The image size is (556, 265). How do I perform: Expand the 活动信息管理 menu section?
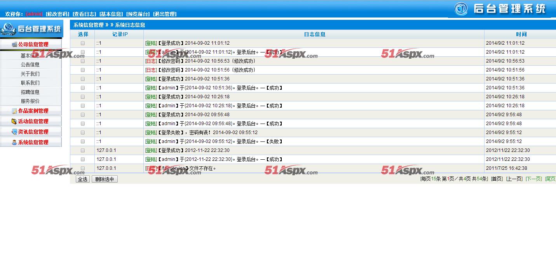[31, 122]
